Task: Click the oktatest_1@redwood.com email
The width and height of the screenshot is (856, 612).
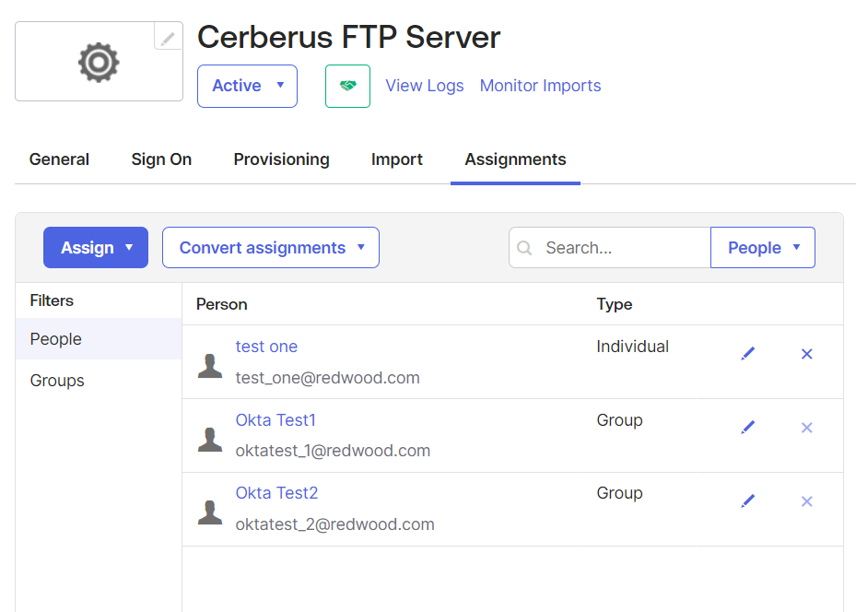Action: tap(333, 451)
